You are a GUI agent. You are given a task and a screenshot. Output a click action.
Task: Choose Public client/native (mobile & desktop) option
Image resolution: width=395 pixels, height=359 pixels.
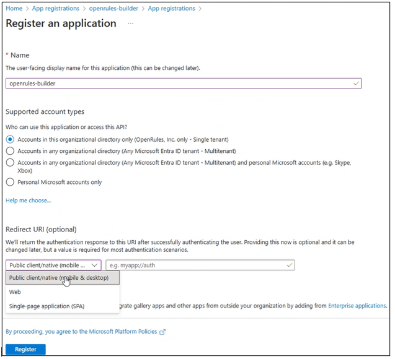(59, 278)
